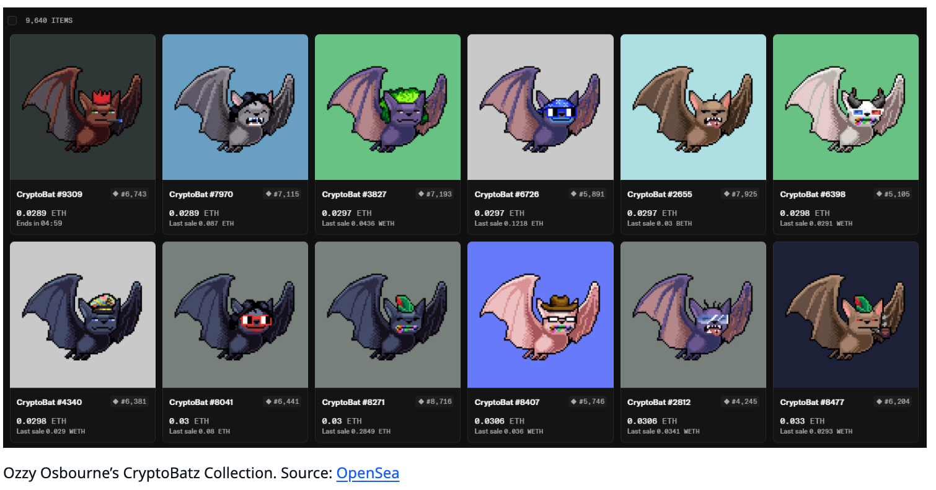Open the OpenSea source link
This screenshot has height=490, width=936.
tap(368, 474)
